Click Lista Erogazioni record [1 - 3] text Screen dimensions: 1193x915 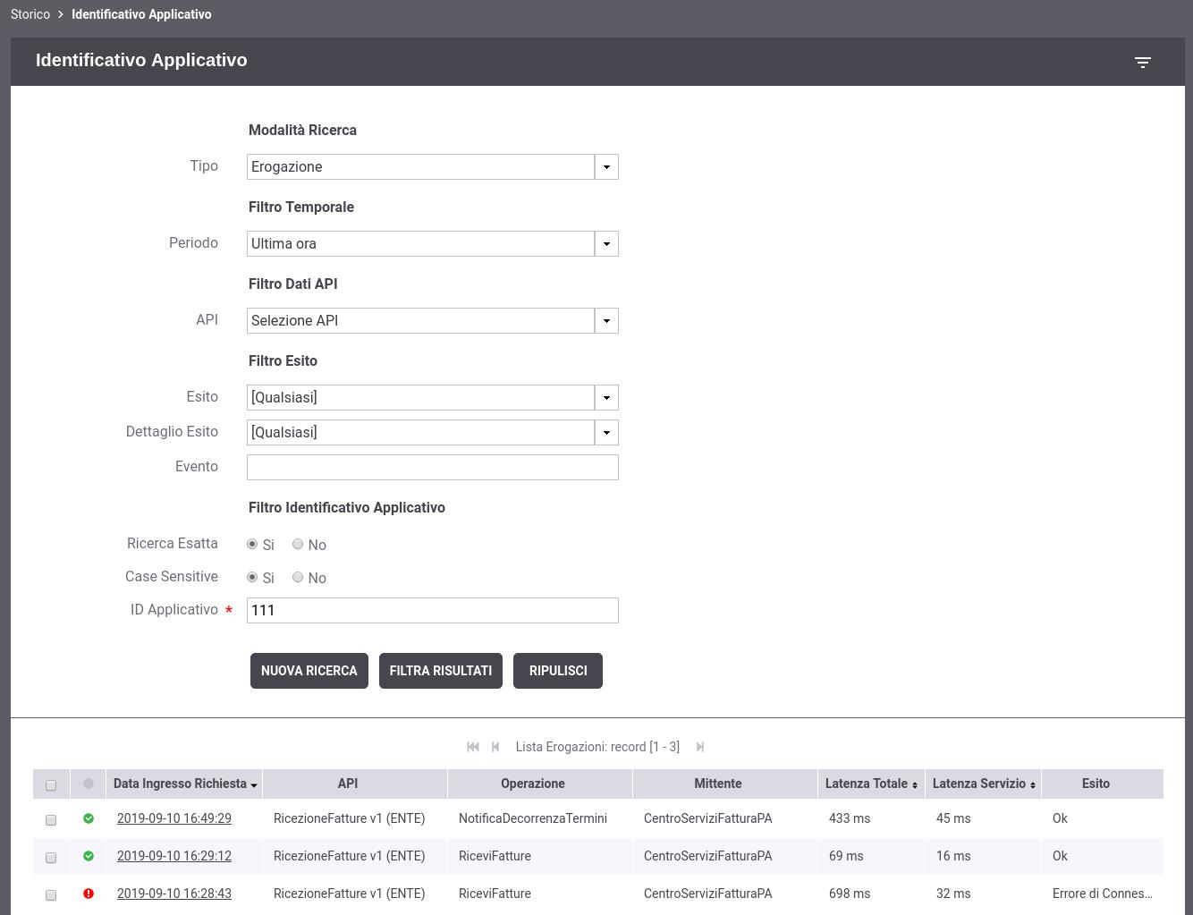point(597,747)
